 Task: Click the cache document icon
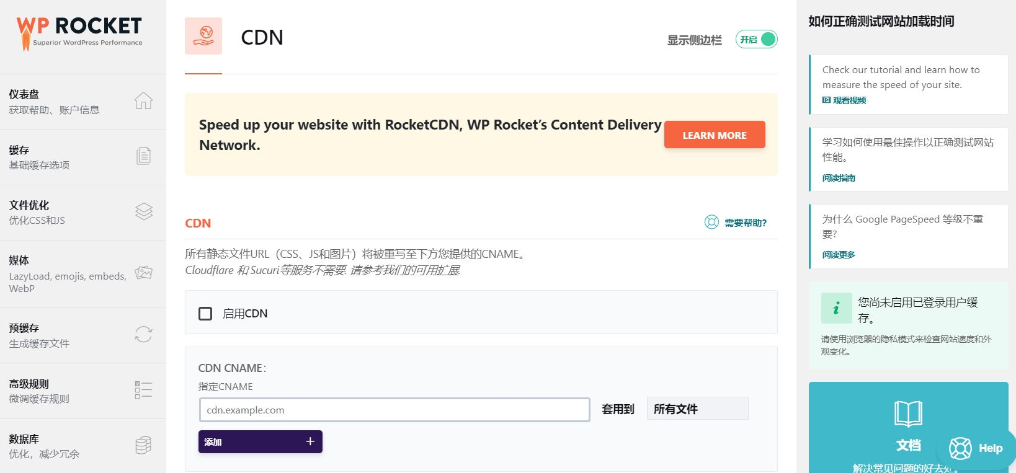point(143,156)
